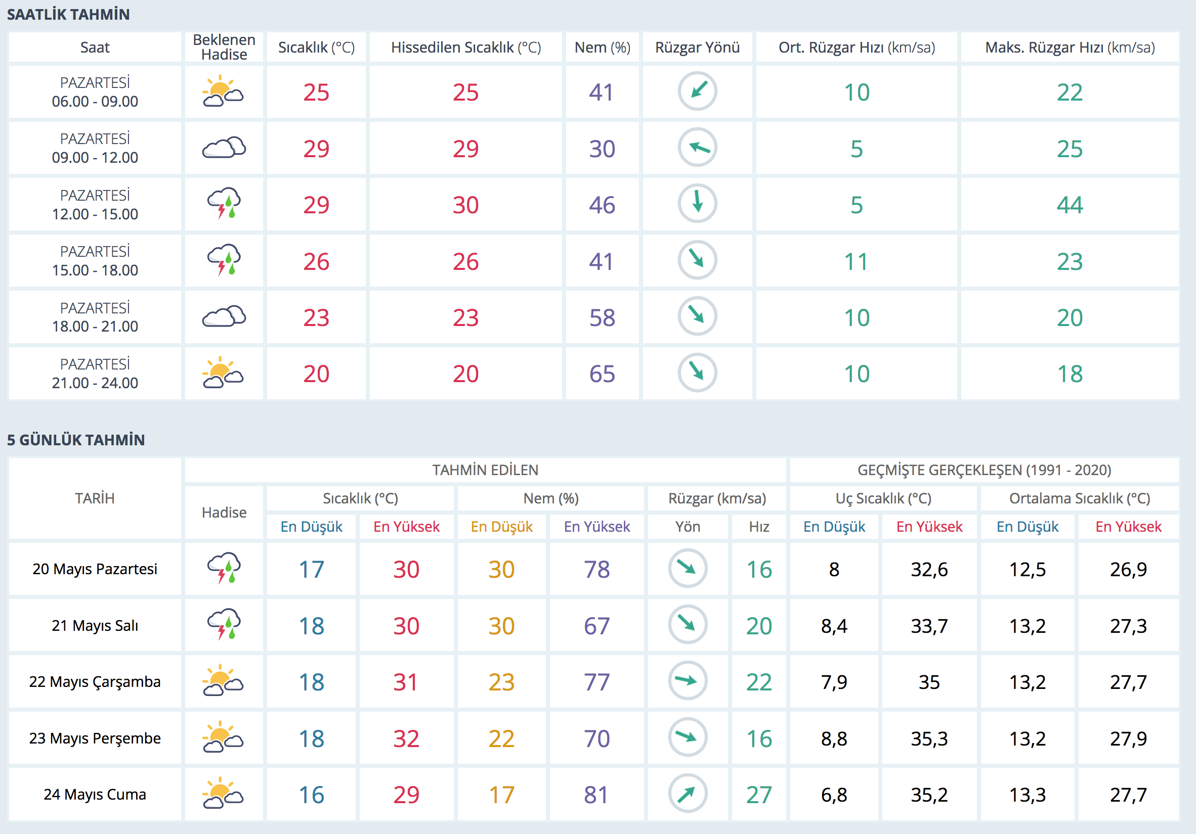The width and height of the screenshot is (1196, 834).
Task: Click the thunderstorm icon for 20 Mayıs Pazartesi
Action: pyautogui.click(x=224, y=569)
